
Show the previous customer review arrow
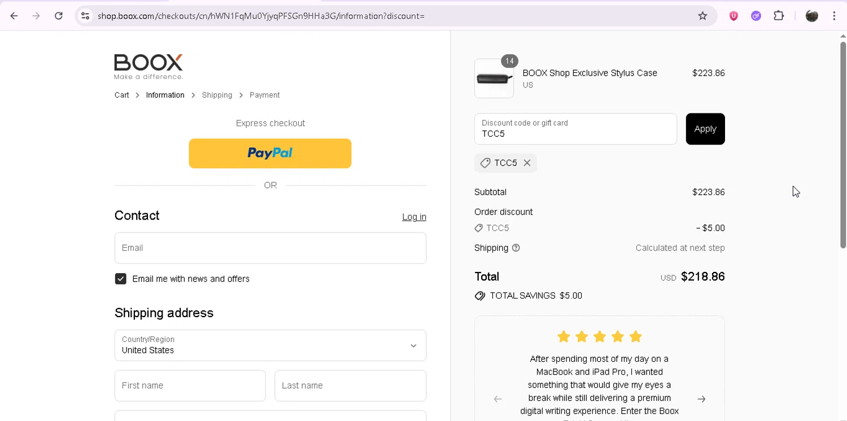coord(497,399)
